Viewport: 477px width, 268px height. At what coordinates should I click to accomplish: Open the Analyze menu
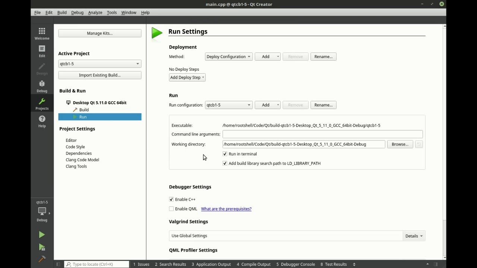(95, 12)
